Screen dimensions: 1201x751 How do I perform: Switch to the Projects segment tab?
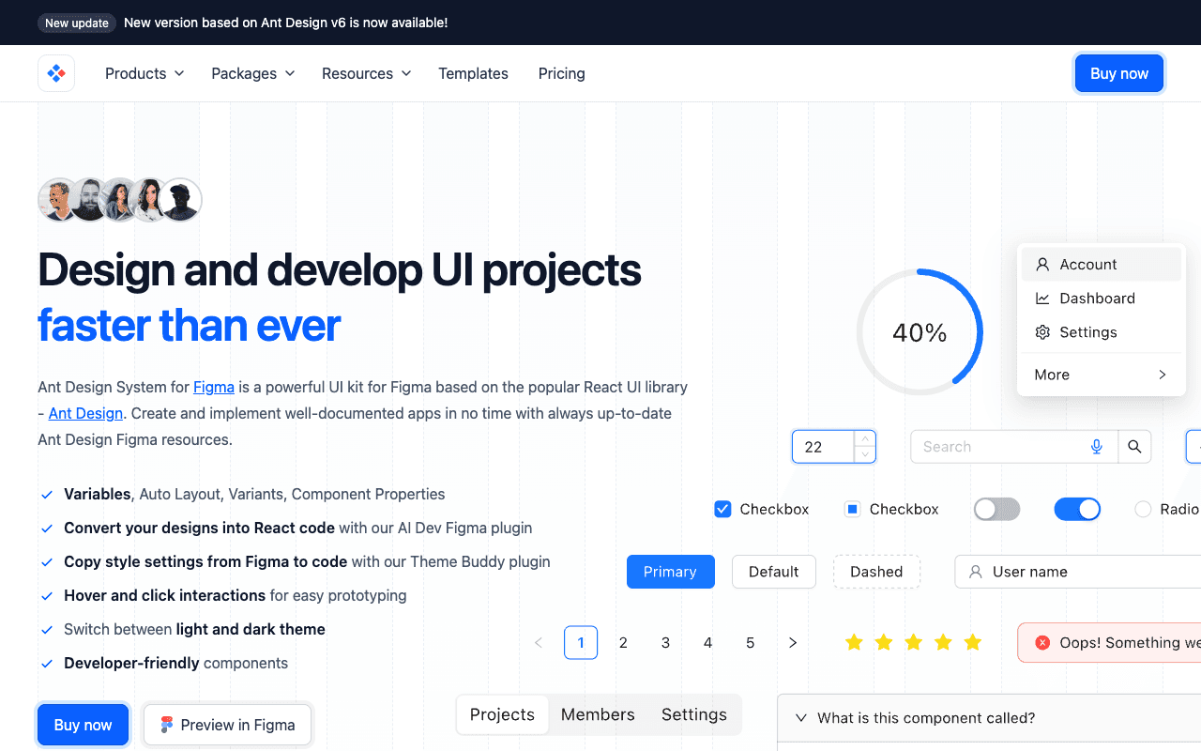pyautogui.click(x=502, y=714)
